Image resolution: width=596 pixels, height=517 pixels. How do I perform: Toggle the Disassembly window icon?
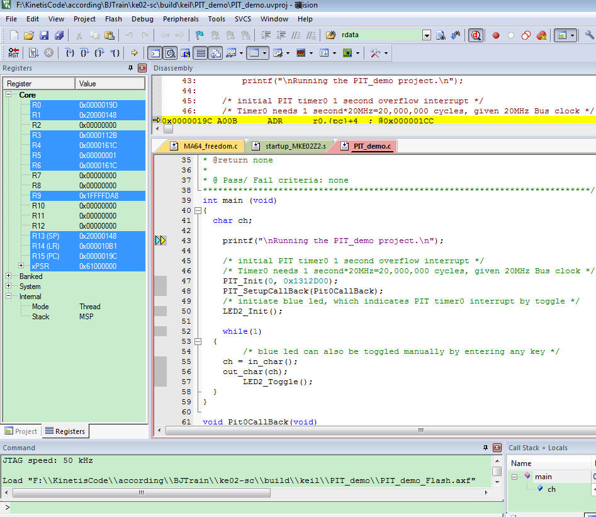coord(170,53)
